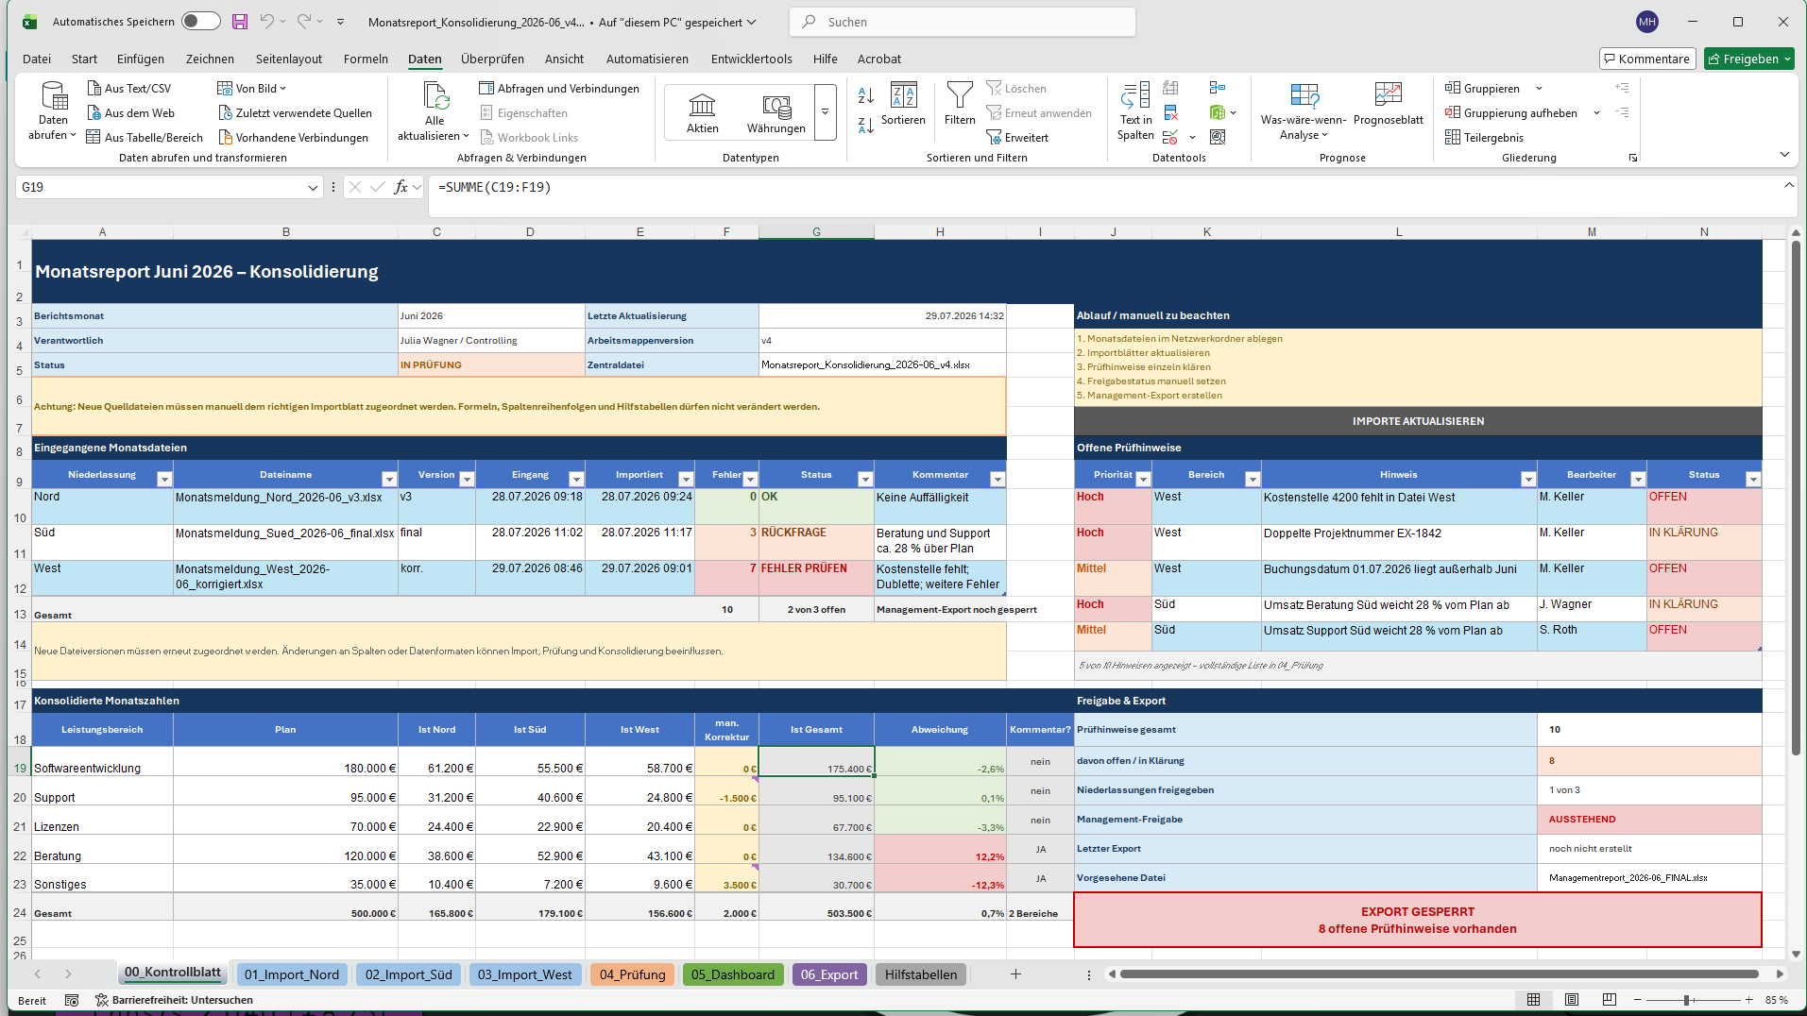Click Aus Text/CSV import icon

94,88
